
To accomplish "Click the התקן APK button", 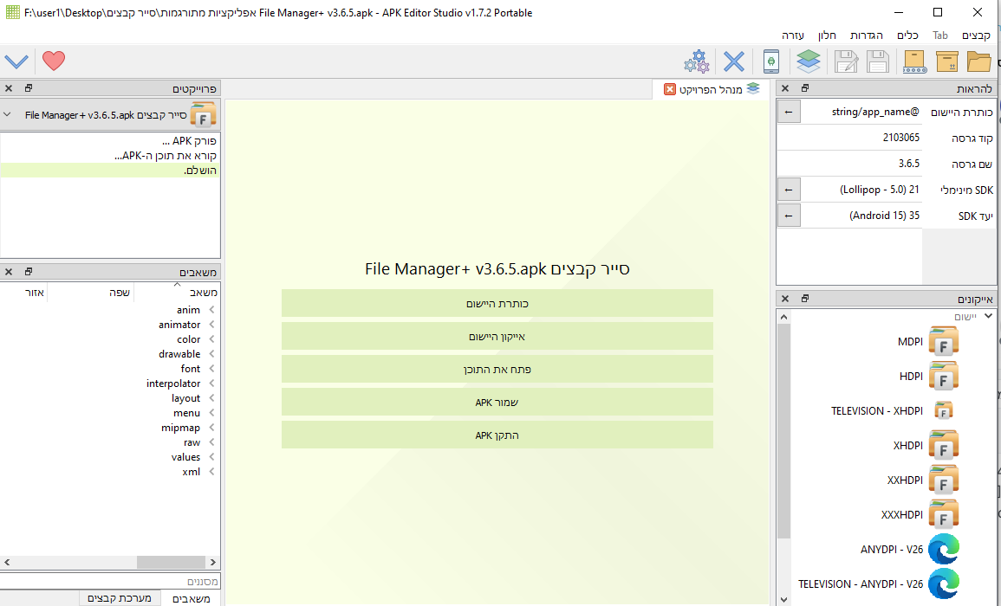I will pyautogui.click(x=497, y=435).
